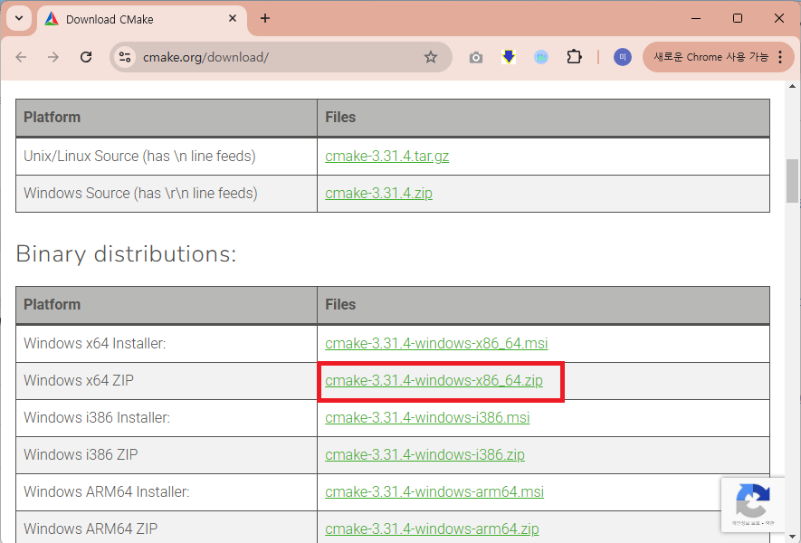Click the new Chrome available update button
Image resolution: width=801 pixels, height=543 pixels.
[x=710, y=57]
